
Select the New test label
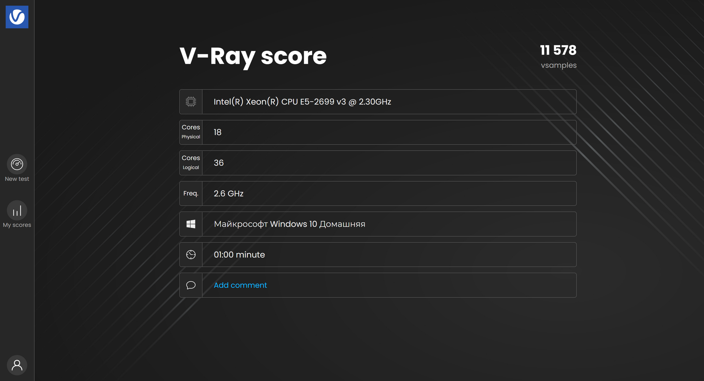17,179
